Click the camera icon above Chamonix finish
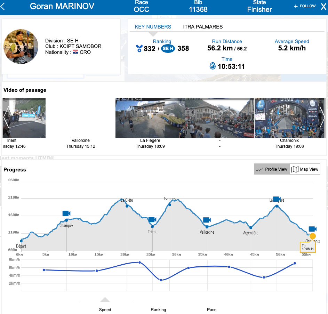The image size is (328, 314). click(x=312, y=229)
